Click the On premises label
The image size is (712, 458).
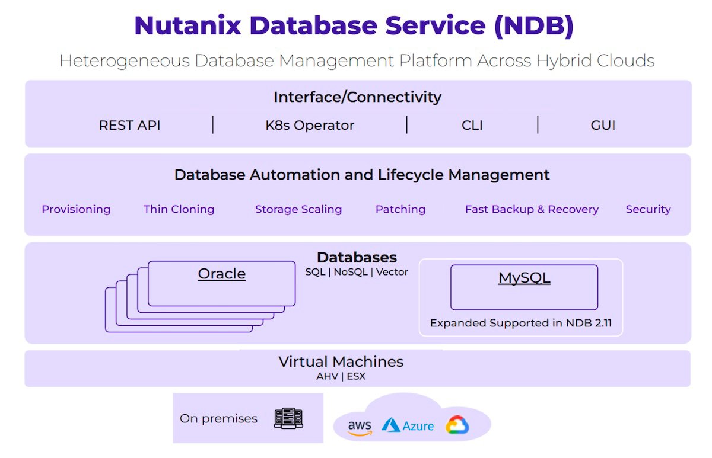(x=219, y=418)
